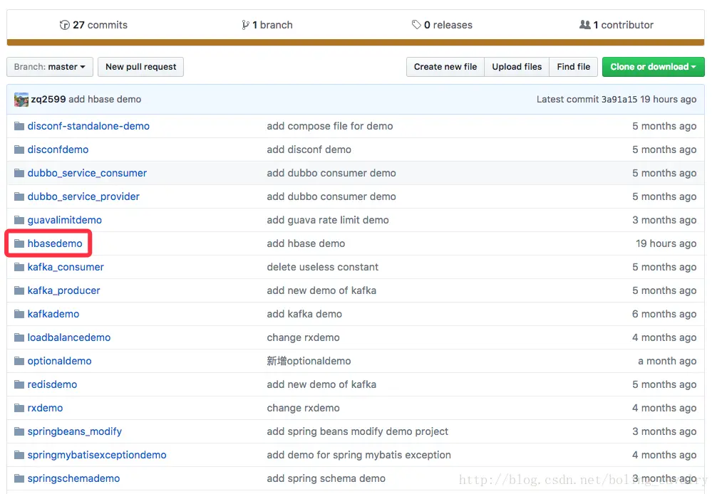
Task: Click Find file button
Action: coord(574,67)
